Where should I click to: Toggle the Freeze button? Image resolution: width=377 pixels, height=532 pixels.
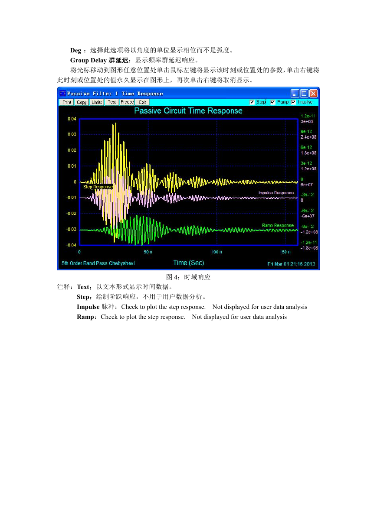tap(127, 102)
